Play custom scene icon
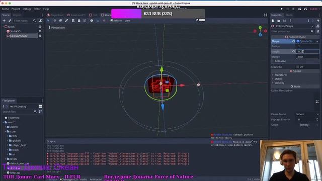Screen dimensions: 322x181 pos(305,9)
